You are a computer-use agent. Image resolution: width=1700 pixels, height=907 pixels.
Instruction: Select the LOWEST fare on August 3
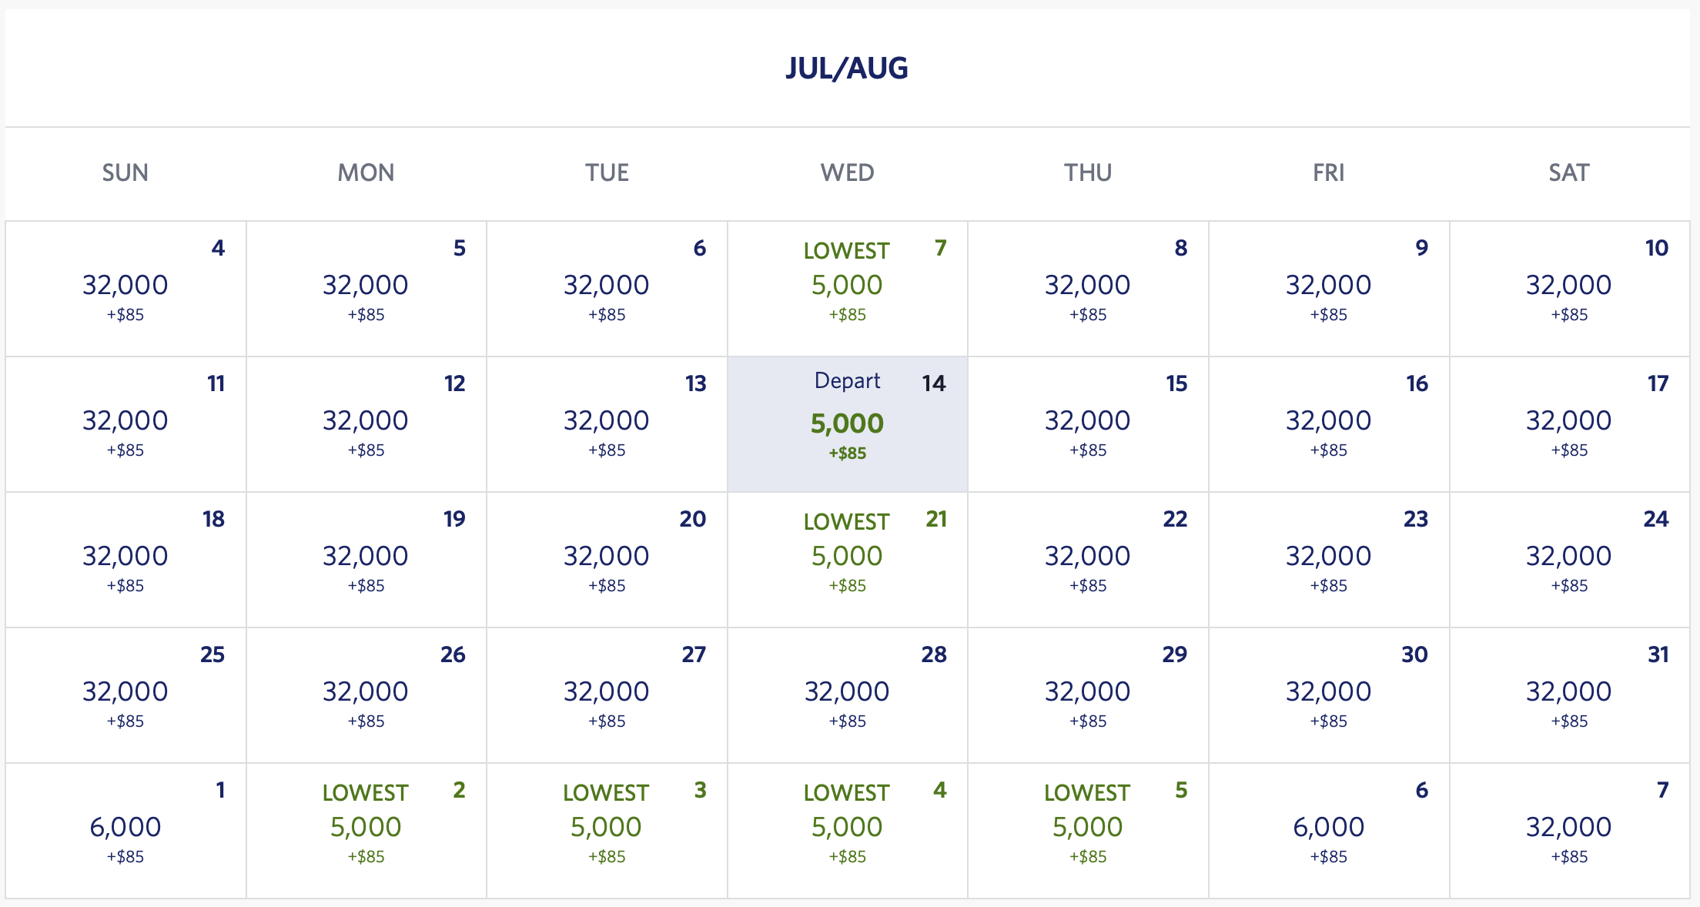(x=607, y=826)
